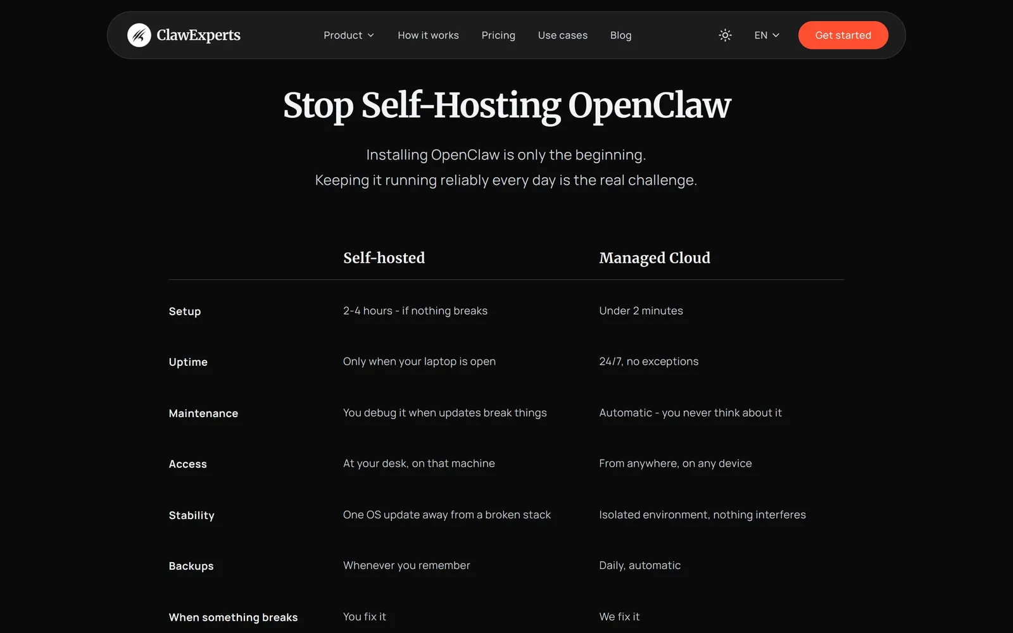Select the Stability row label
Screen dimensions: 1013x633
[x=191, y=515]
